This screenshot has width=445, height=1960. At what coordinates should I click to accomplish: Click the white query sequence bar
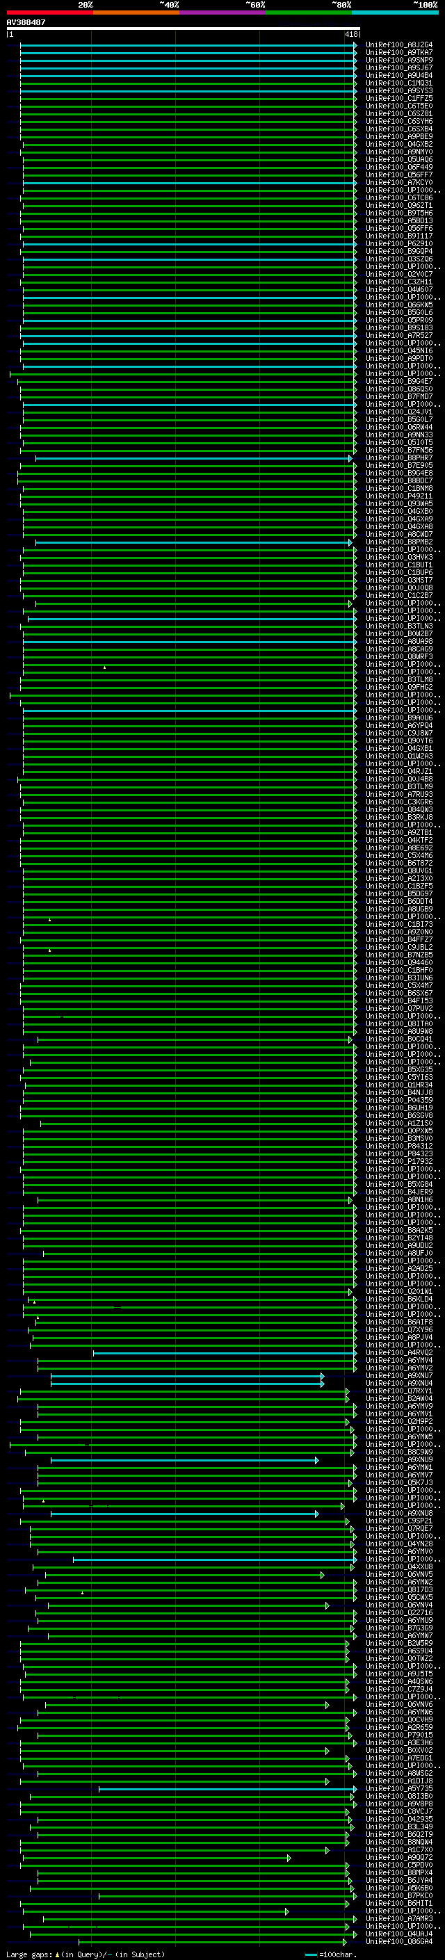coord(184,28)
